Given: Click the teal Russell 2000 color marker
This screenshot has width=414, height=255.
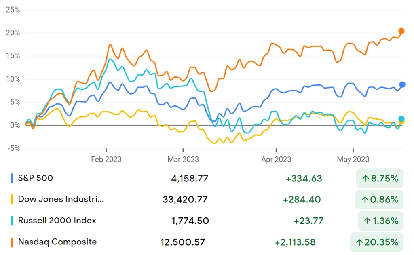Looking at the screenshot, I should click(12, 221).
